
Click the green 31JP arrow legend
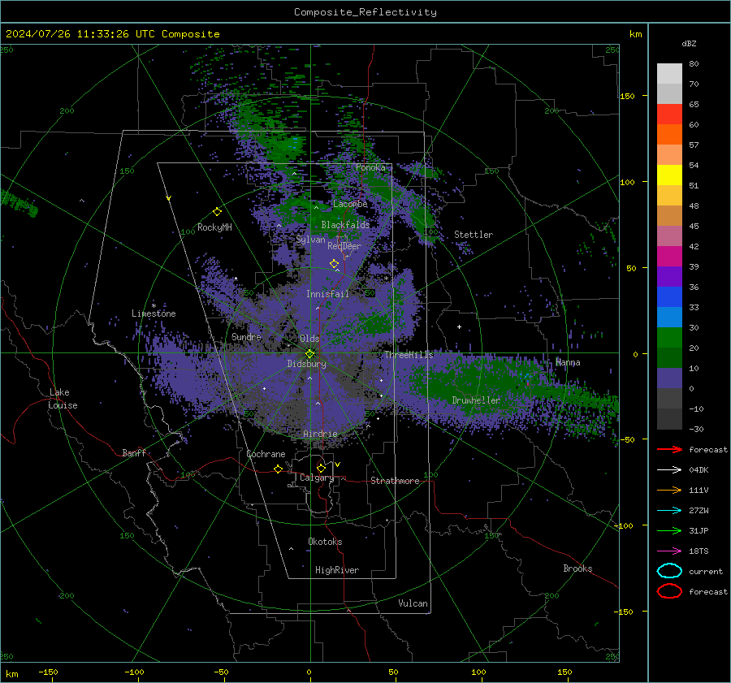click(x=669, y=530)
